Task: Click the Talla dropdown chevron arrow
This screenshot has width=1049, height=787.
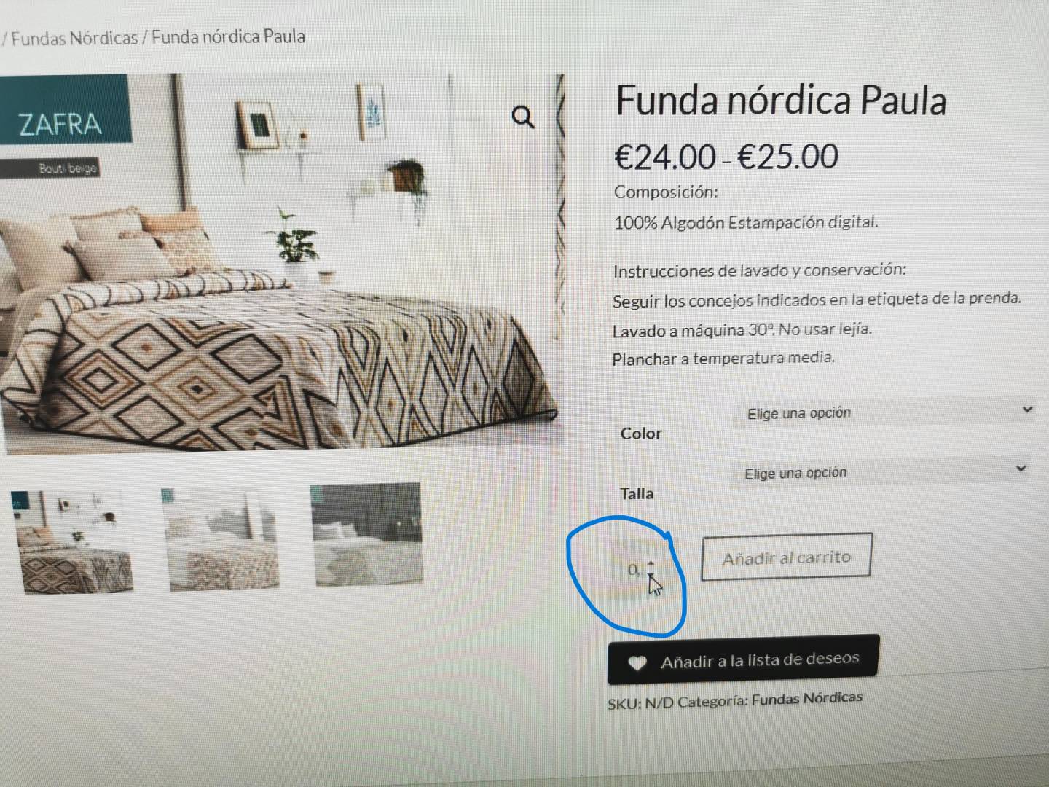Action: (1021, 469)
